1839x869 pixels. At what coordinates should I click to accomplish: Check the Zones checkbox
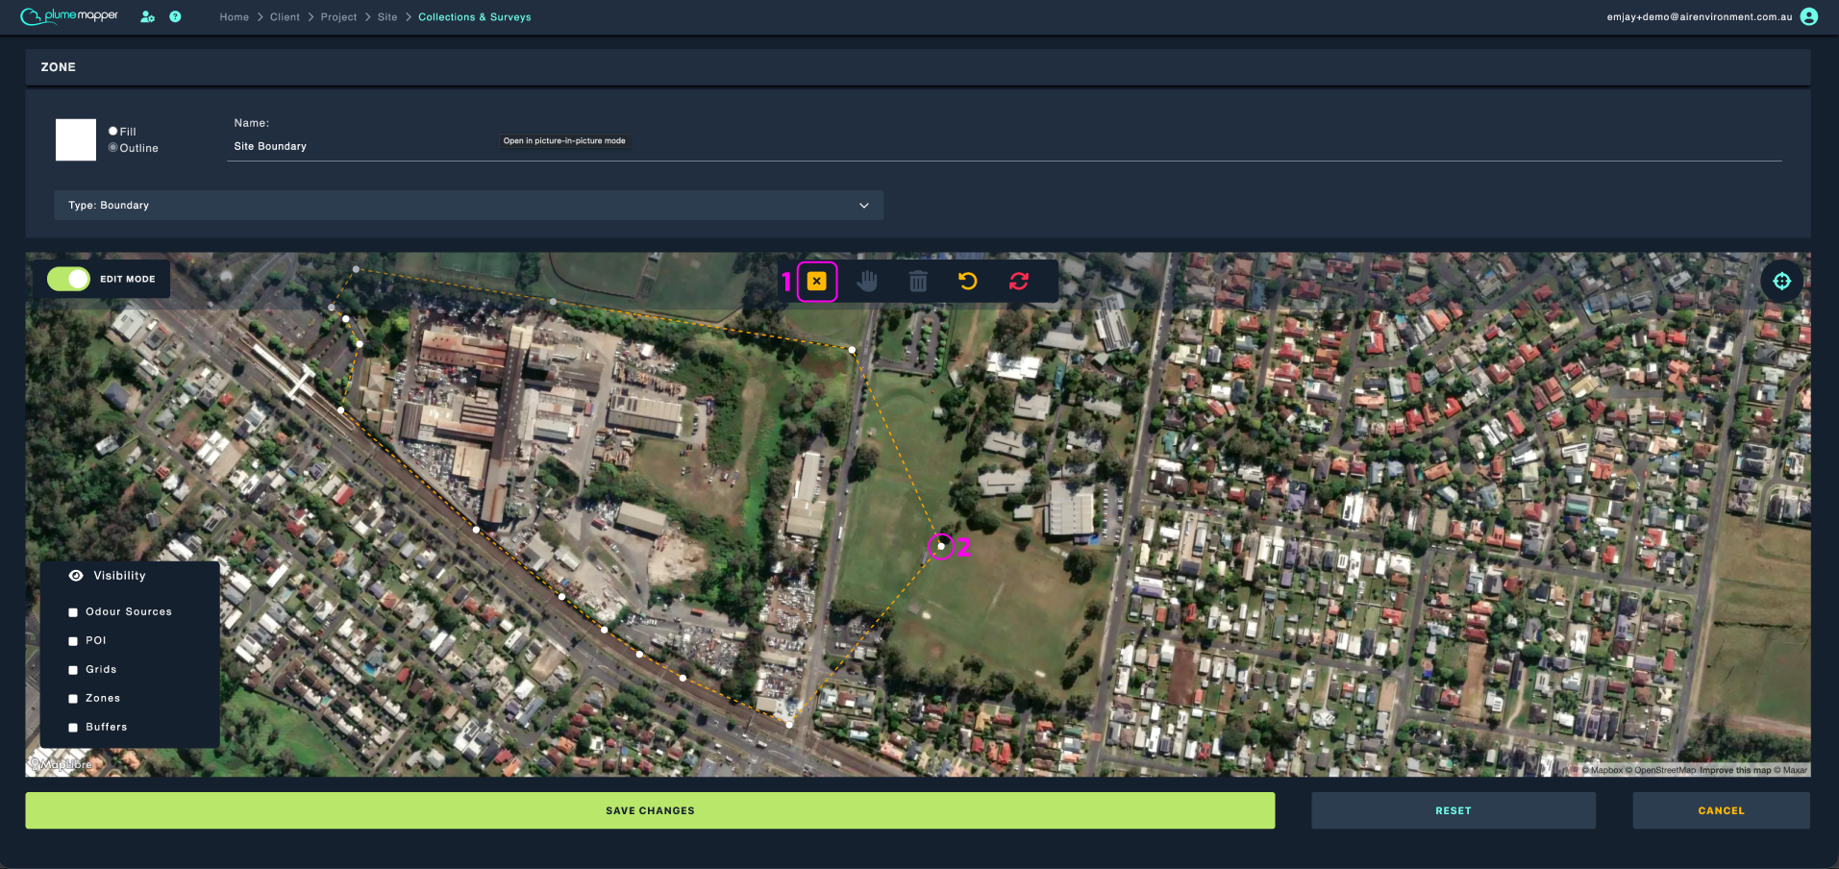click(73, 699)
